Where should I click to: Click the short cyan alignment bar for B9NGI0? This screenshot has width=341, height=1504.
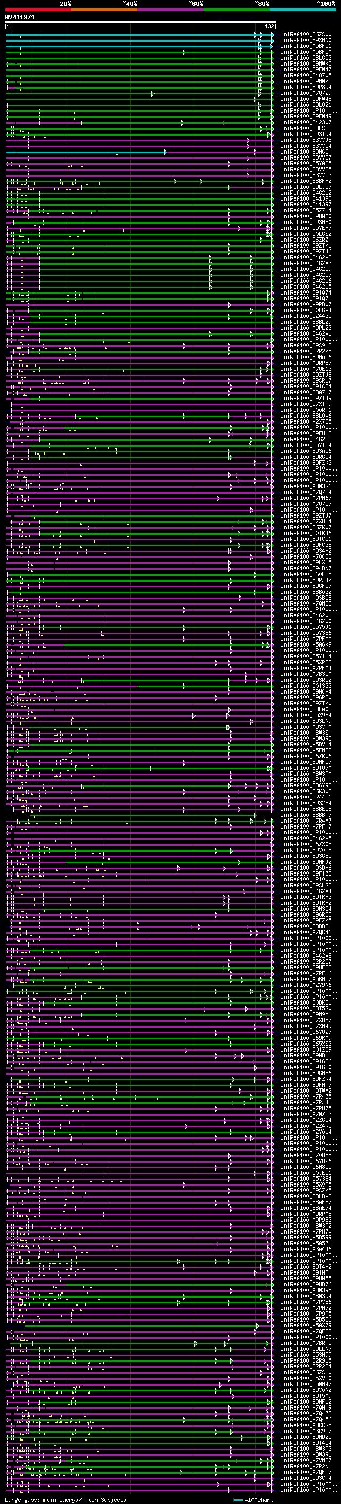tap(86, 153)
